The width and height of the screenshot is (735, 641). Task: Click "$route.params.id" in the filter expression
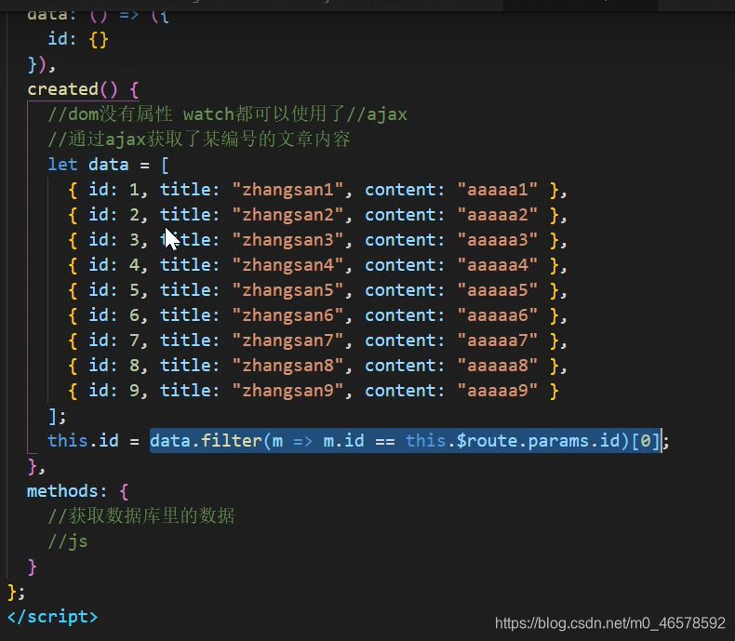[x=538, y=440]
